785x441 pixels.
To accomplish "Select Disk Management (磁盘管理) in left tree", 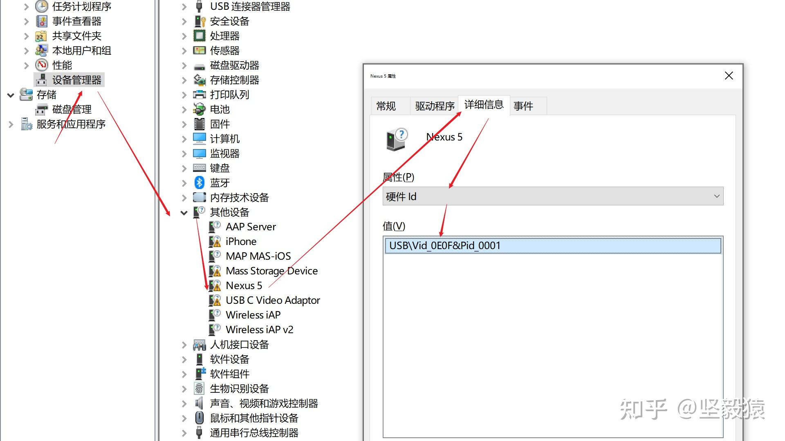I will [72, 109].
